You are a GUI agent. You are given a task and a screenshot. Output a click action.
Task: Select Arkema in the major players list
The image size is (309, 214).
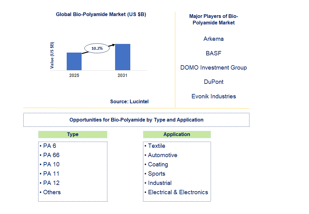pos(214,39)
